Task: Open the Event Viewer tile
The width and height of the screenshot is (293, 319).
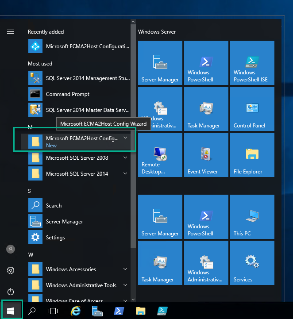Action: (206, 155)
